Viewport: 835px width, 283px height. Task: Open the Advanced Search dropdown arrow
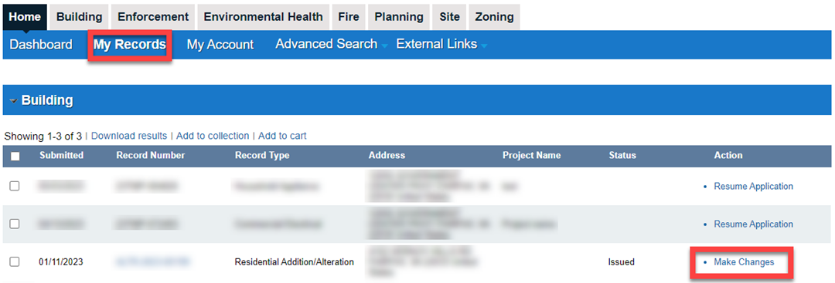384,47
